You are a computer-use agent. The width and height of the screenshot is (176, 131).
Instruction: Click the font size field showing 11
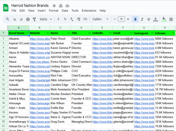pos(121,19)
